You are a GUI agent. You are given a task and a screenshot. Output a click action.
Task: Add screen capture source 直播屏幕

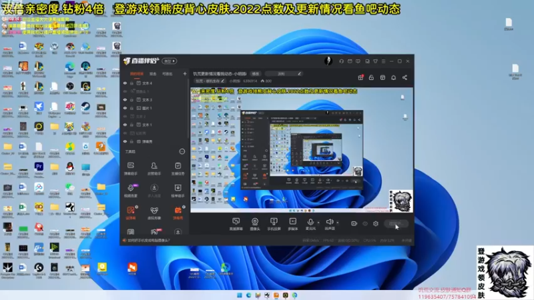236,224
